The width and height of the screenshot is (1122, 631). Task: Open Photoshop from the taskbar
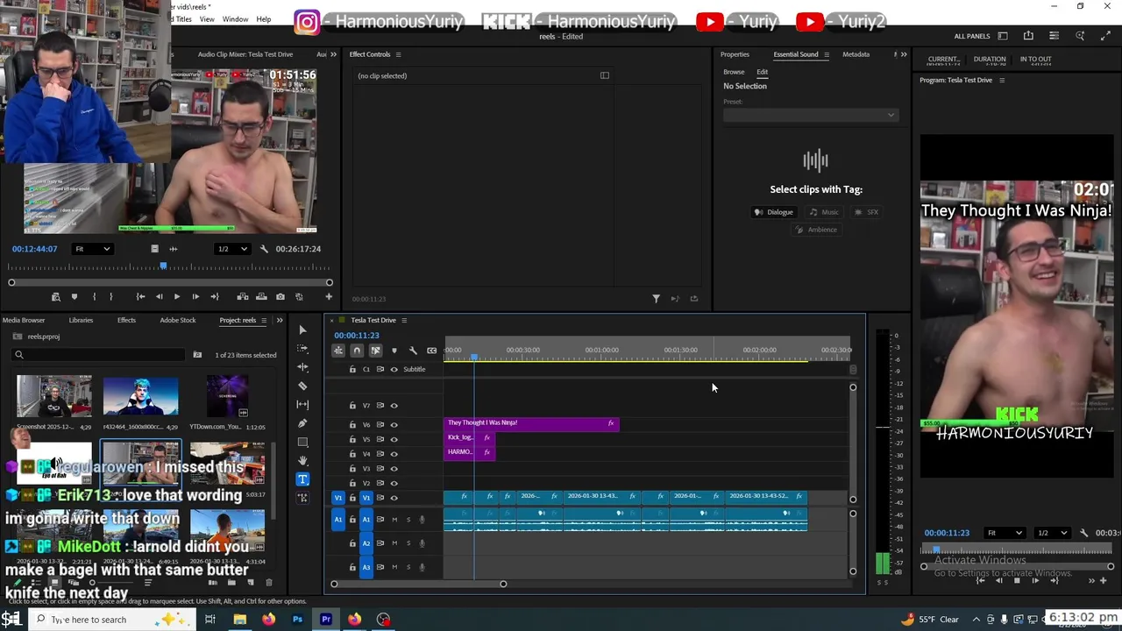pos(297,620)
